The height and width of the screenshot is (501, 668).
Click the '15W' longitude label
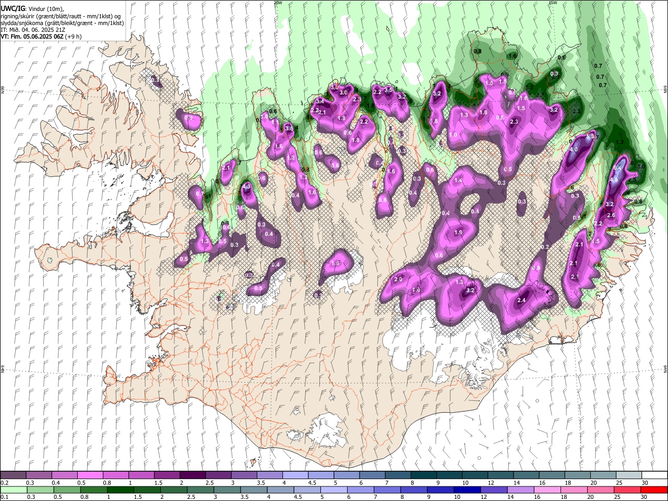pos(552,3)
